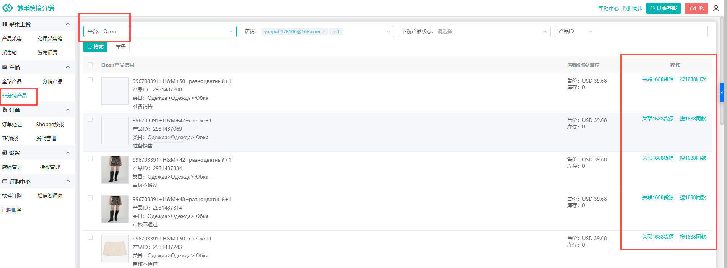The image size is (727, 268).
Task: Select 非分销产品 in the sidebar
Action: (x=15, y=96)
